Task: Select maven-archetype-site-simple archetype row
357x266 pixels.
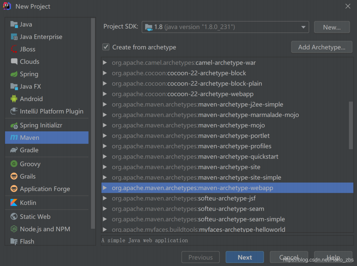Action: point(227,177)
